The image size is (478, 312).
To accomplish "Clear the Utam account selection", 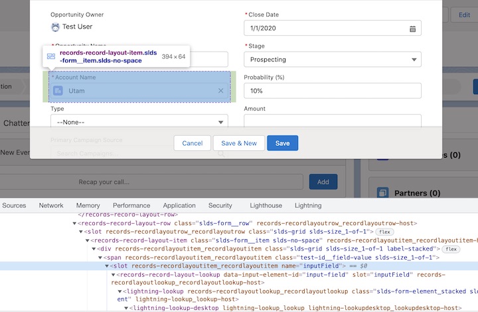I will point(221,91).
